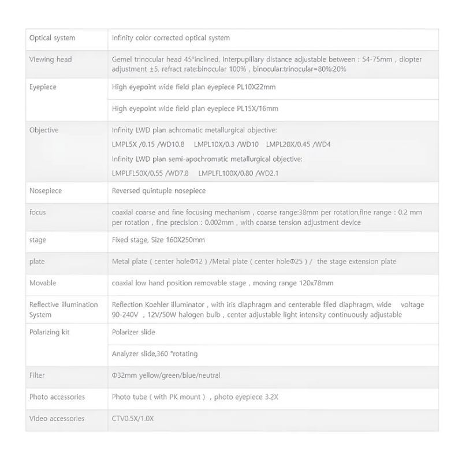Select the PL10X22mm eyepiece line
This screenshot has height=462, width=462.
click(x=193, y=87)
